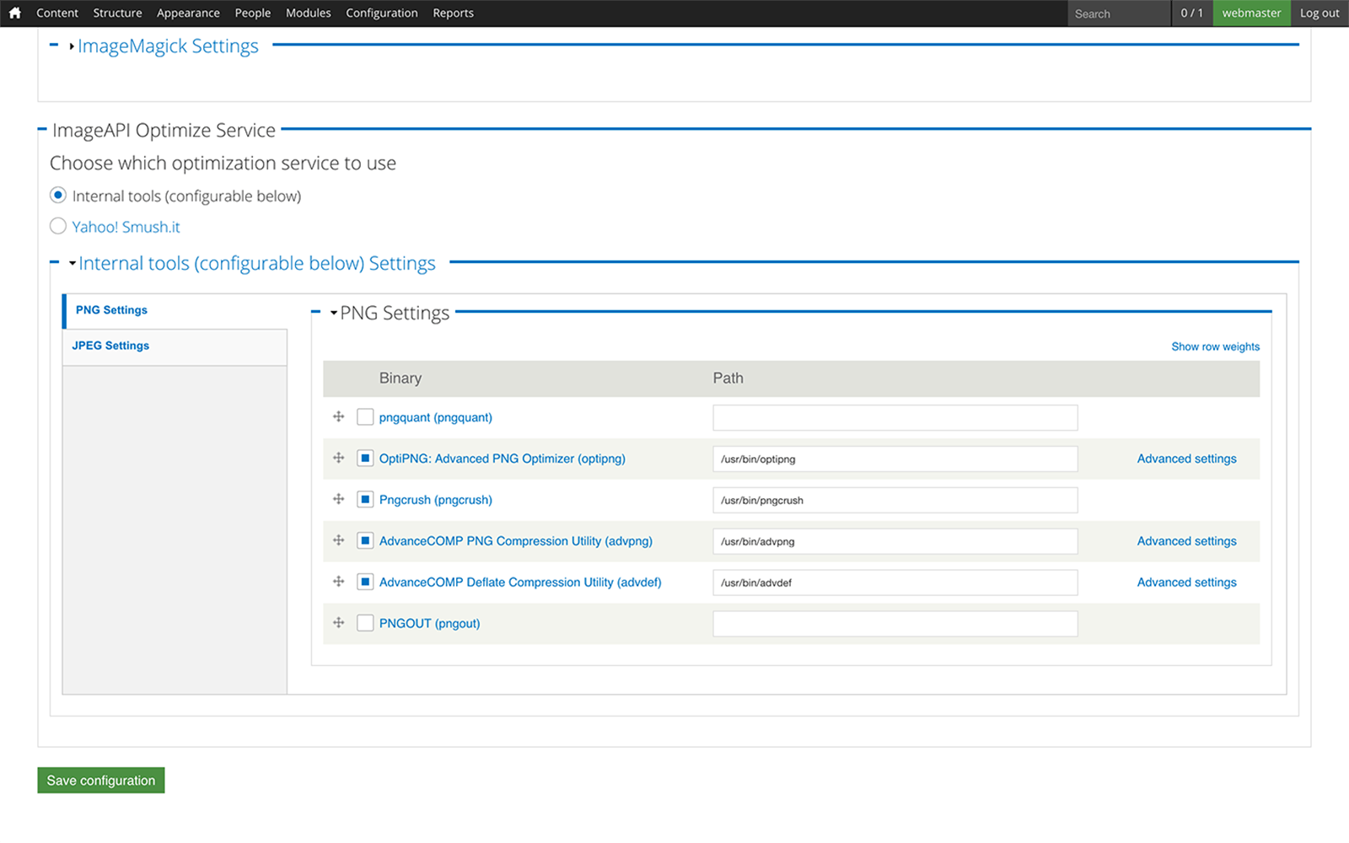1349x843 pixels.
Task: Open the Reports menu
Action: tap(453, 13)
